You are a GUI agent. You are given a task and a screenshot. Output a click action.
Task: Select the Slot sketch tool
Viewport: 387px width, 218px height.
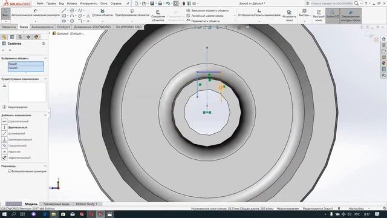click(64, 21)
